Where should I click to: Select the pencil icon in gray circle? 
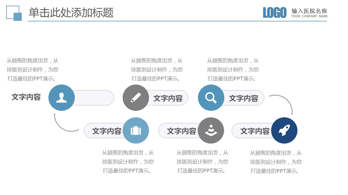[136, 98]
